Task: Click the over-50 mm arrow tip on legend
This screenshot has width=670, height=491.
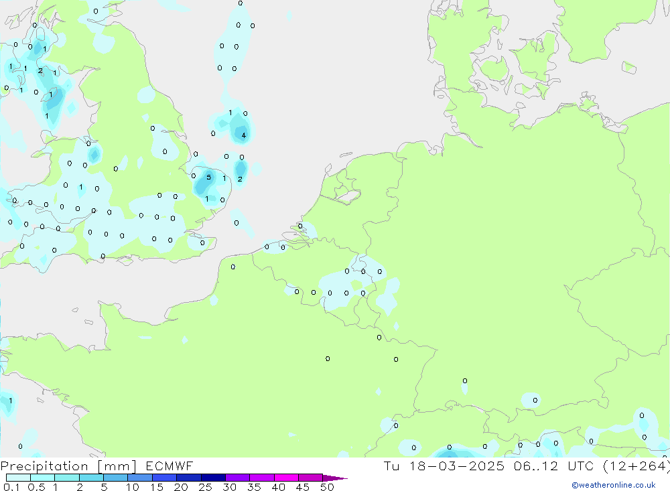Action: coord(335,478)
